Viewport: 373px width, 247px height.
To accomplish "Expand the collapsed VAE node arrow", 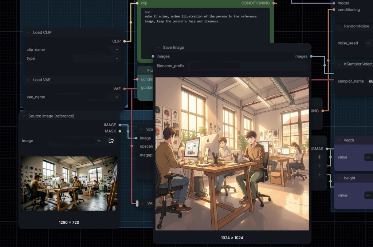I will 142,203.
